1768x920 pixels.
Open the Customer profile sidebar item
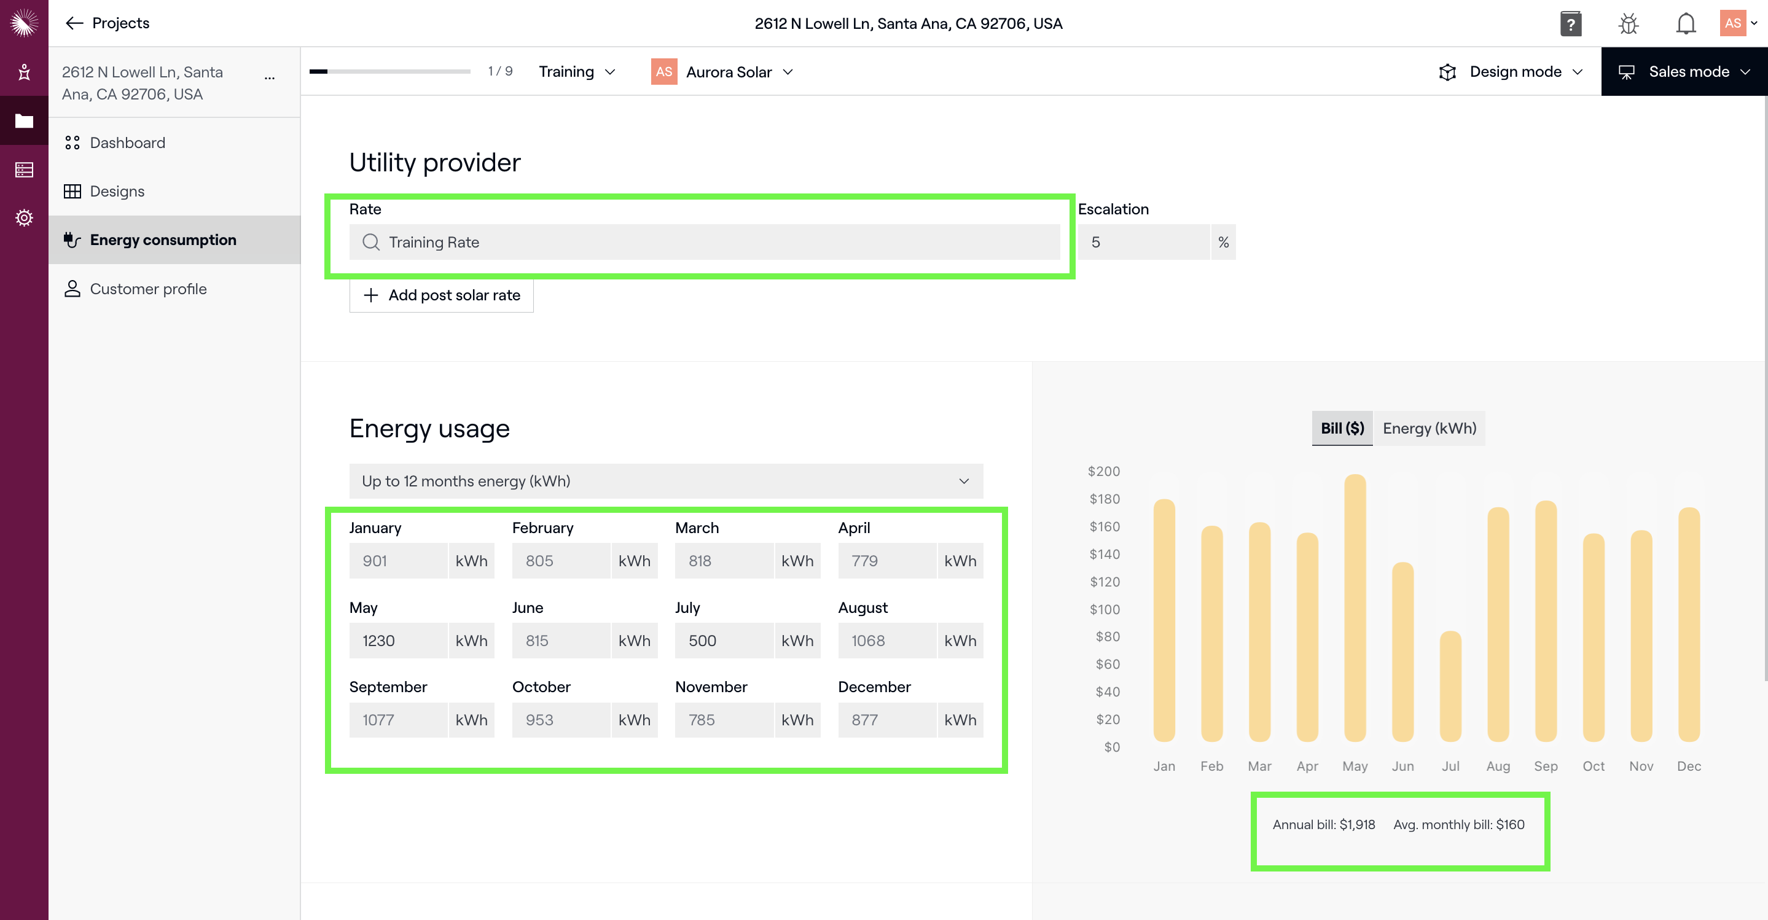coord(147,289)
